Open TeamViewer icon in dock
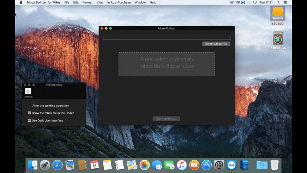Image resolution: width=307 pixels, height=173 pixels. click(231, 165)
